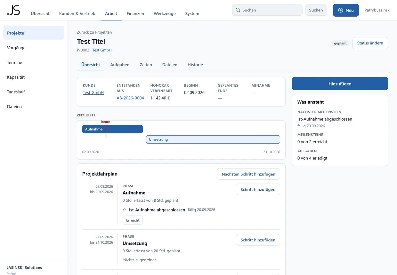Open the Status ändern dropdown
Image resolution: width=397 pixels, height=275 pixels.
pos(370,43)
